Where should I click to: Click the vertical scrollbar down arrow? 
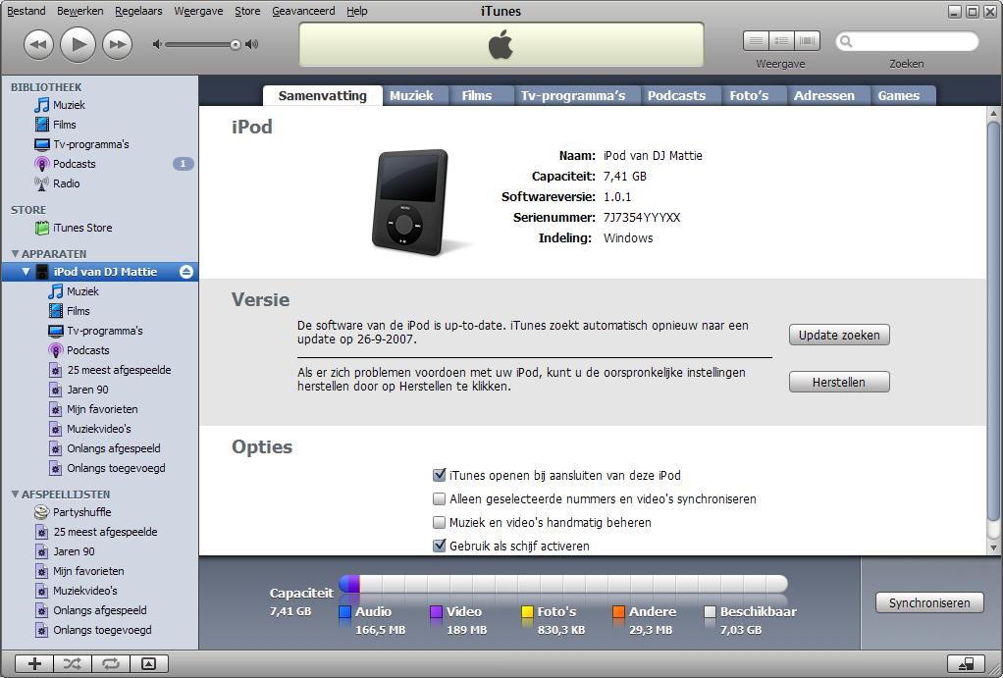point(993,548)
